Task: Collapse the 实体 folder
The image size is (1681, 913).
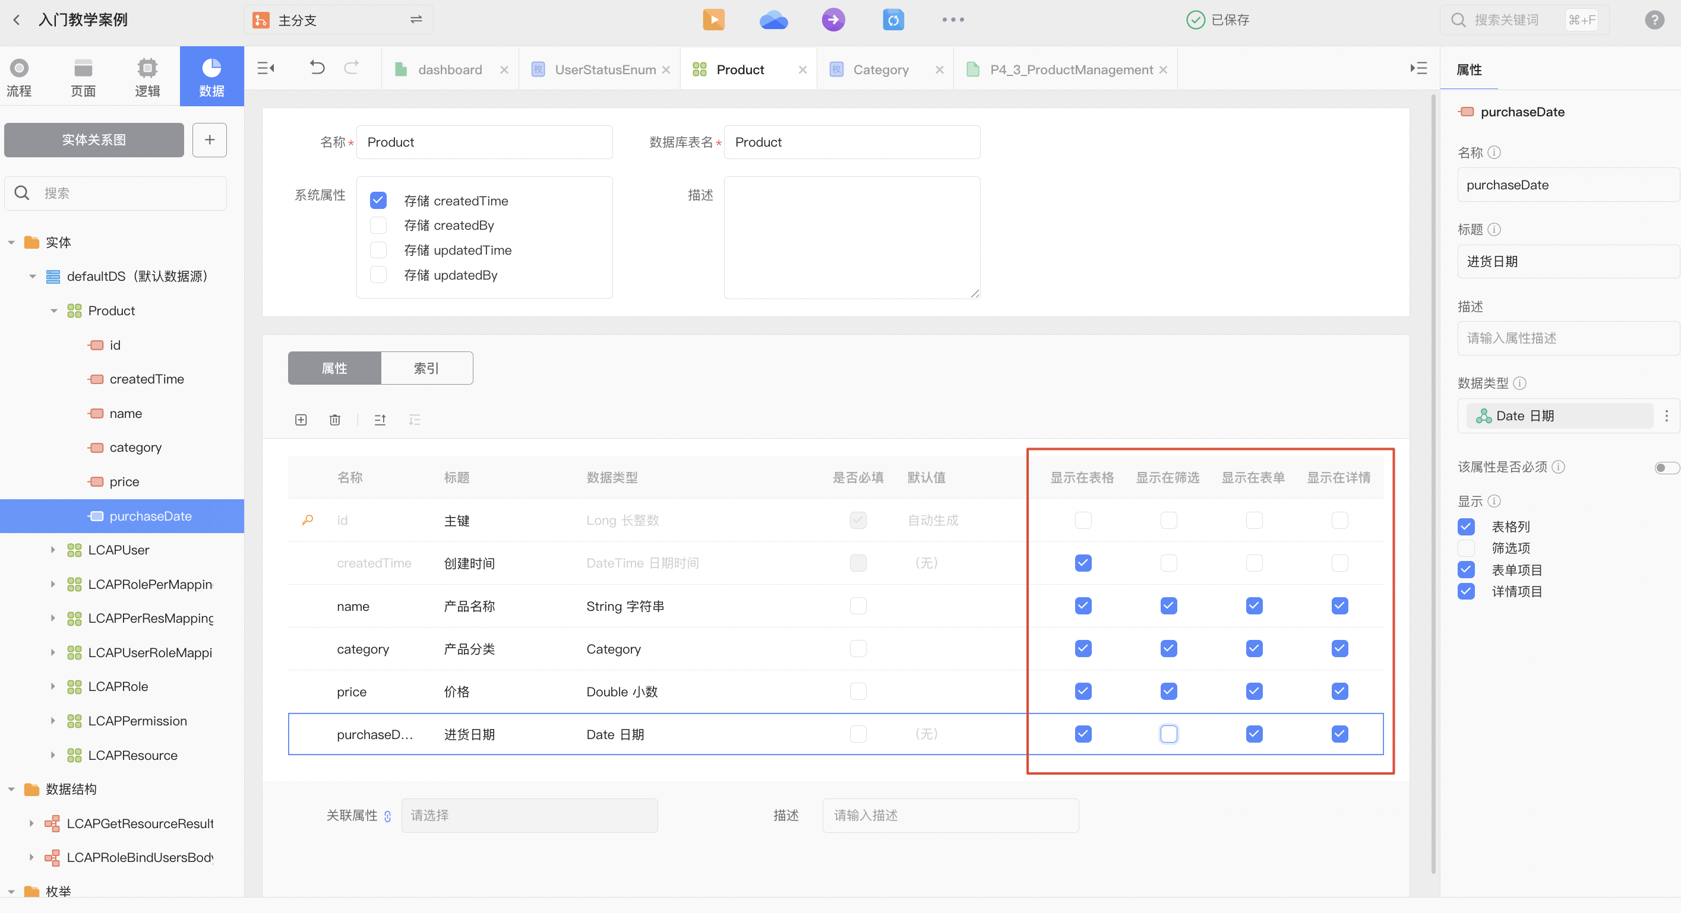Action: click(11, 243)
